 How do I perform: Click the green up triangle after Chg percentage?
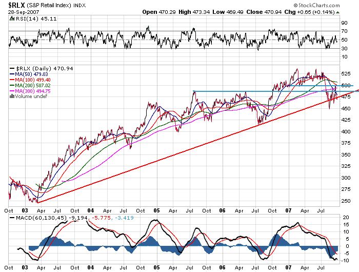337,12
